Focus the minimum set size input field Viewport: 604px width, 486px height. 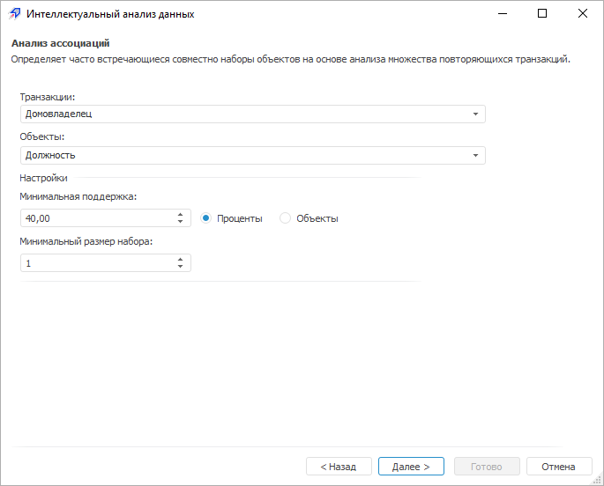click(97, 263)
